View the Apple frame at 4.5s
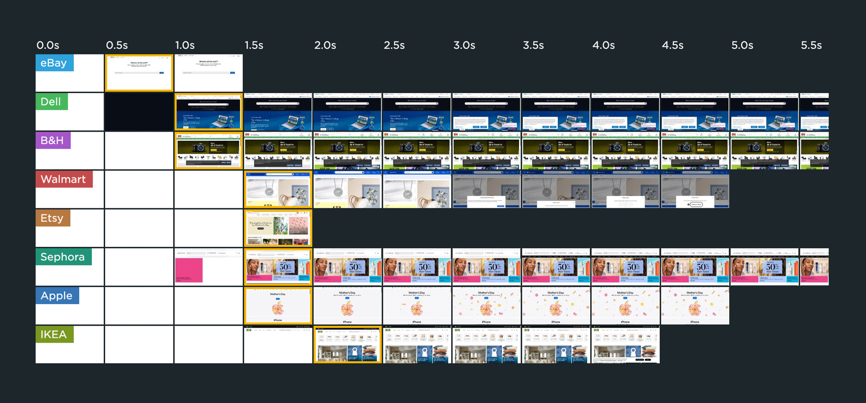Image resolution: width=866 pixels, height=403 pixels. click(695, 306)
